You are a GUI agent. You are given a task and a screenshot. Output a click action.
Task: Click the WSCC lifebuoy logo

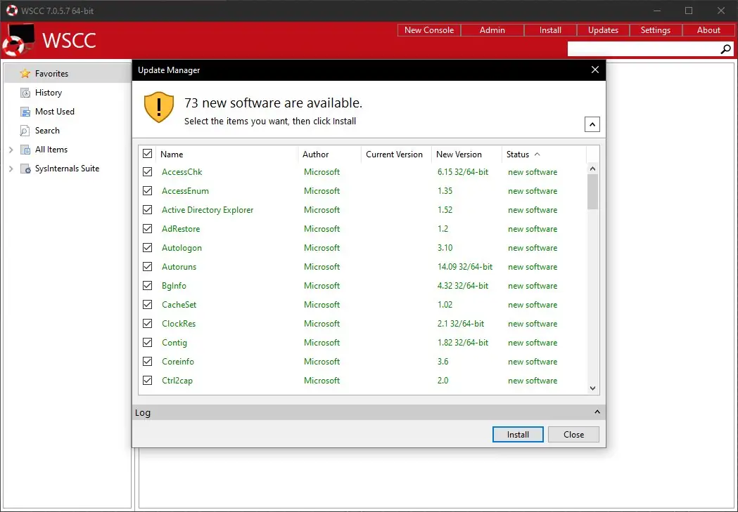[18, 41]
